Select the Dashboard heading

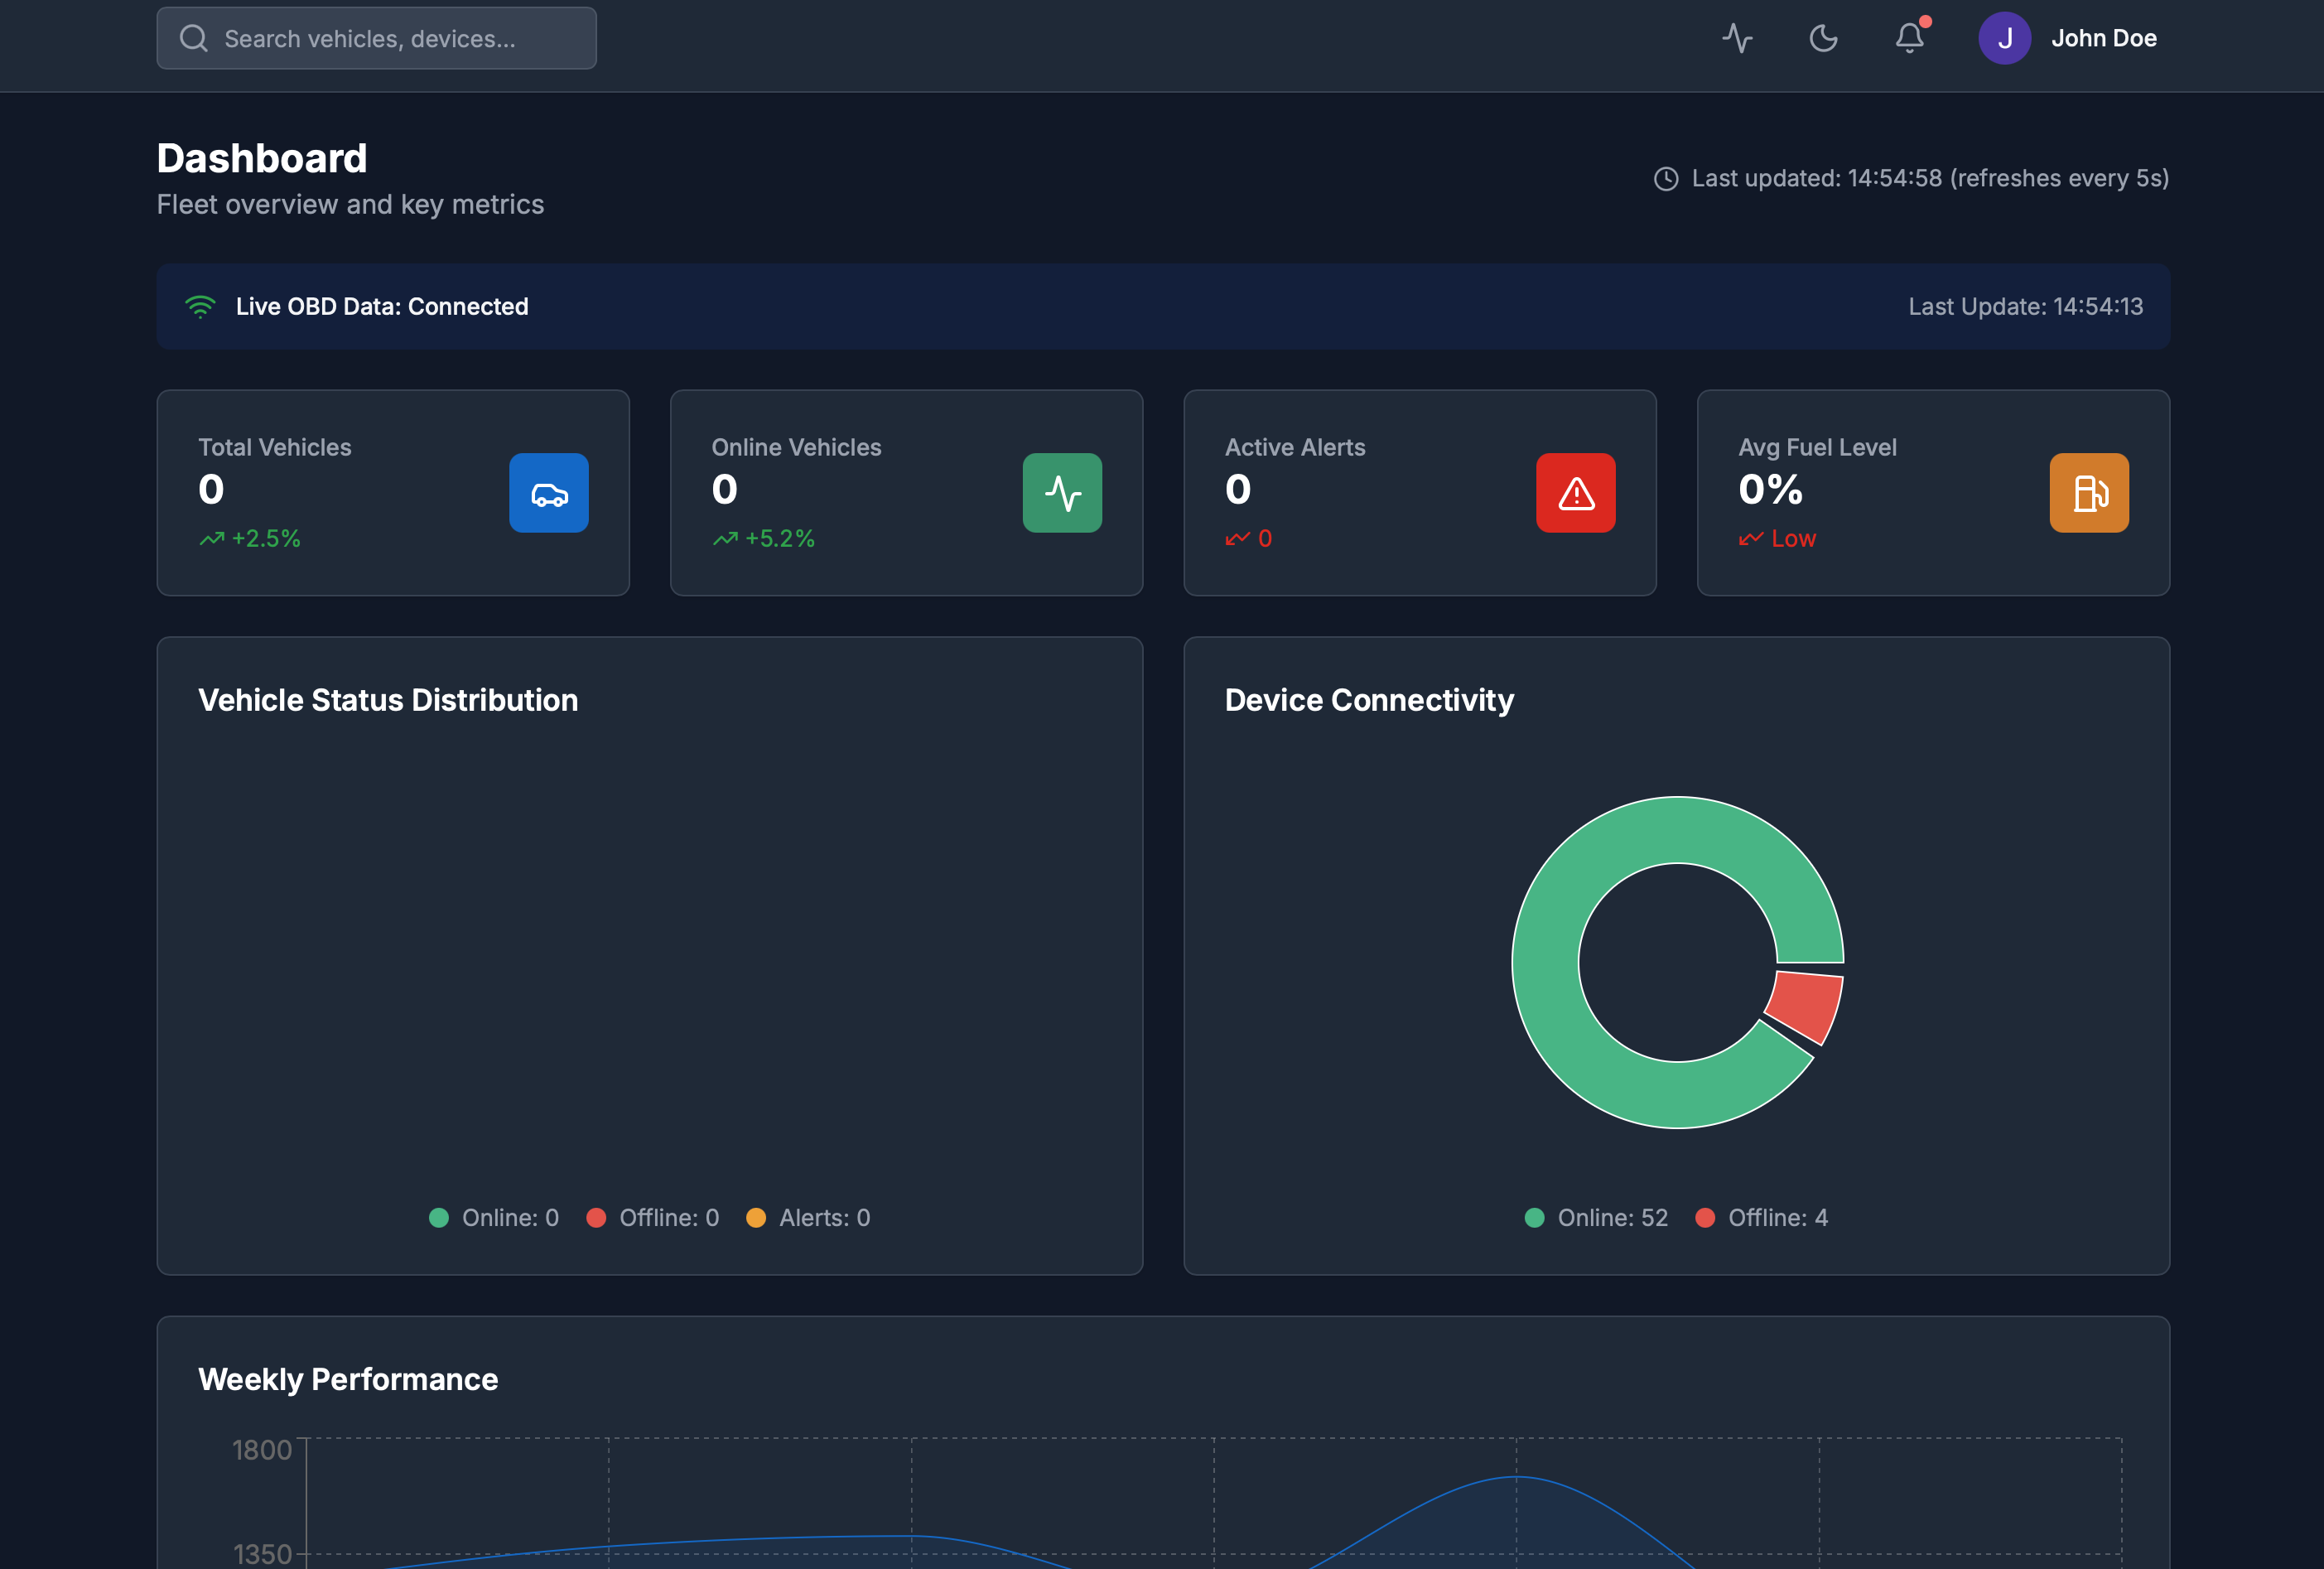pyautogui.click(x=262, y=157)
